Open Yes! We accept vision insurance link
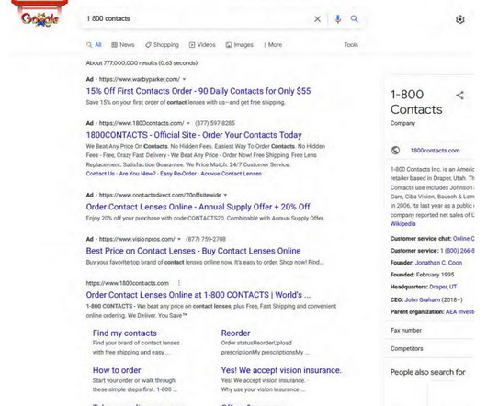This screenshot has height=406, width=487. pos(281,370)
